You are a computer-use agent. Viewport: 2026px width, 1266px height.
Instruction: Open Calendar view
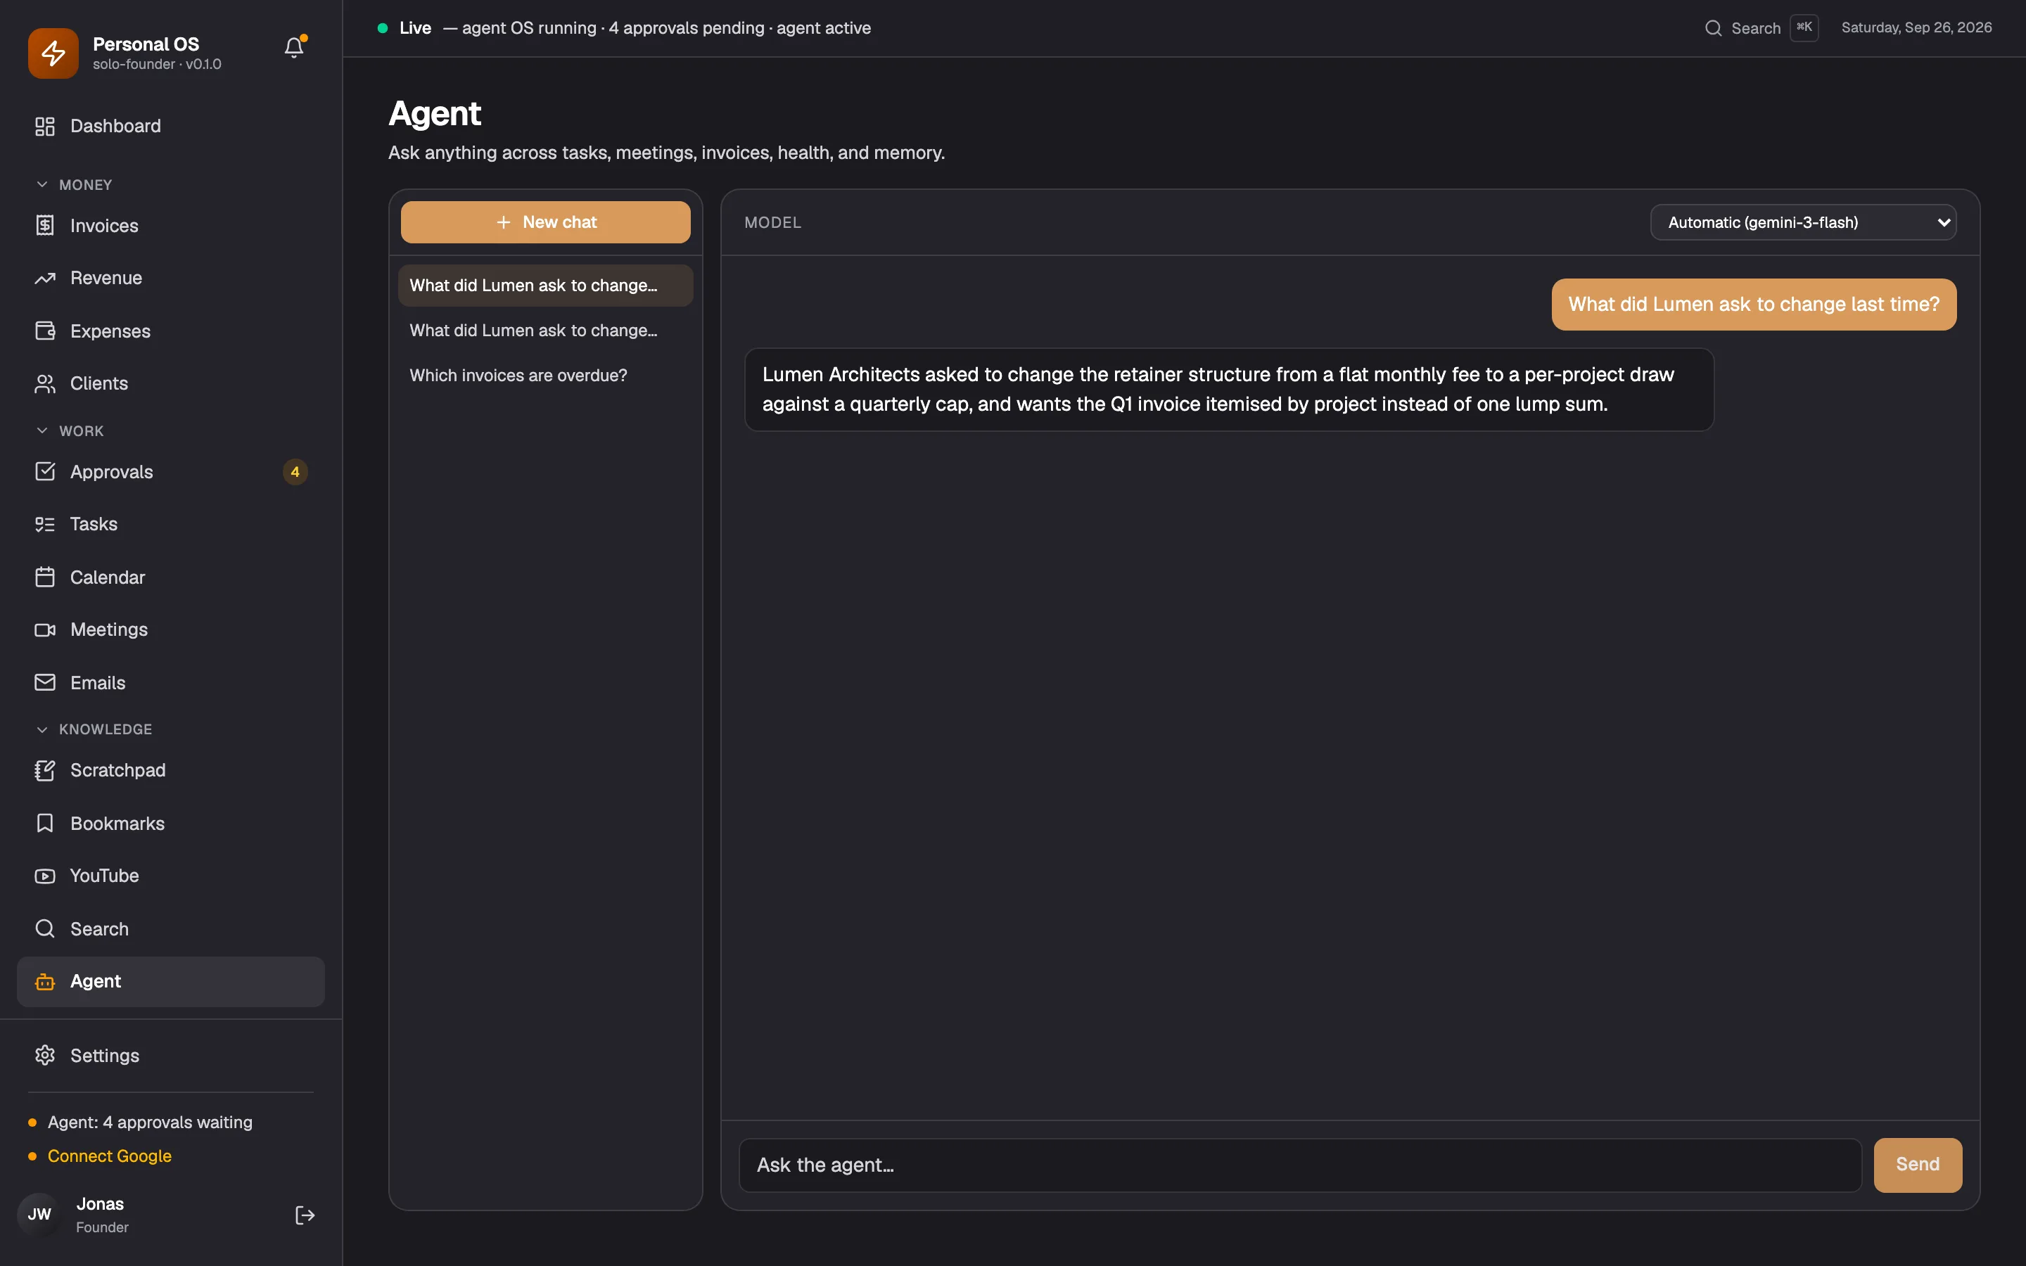(171, 577)
